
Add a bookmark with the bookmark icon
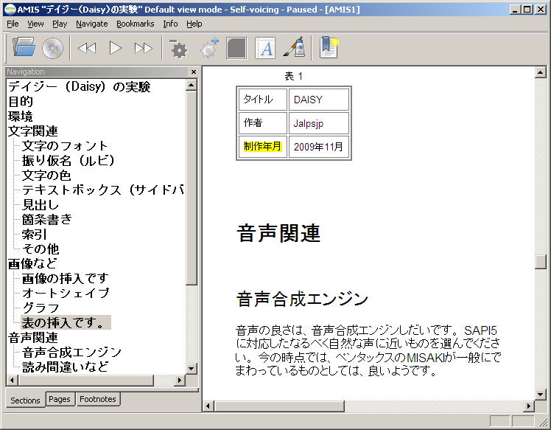[329, 47]
